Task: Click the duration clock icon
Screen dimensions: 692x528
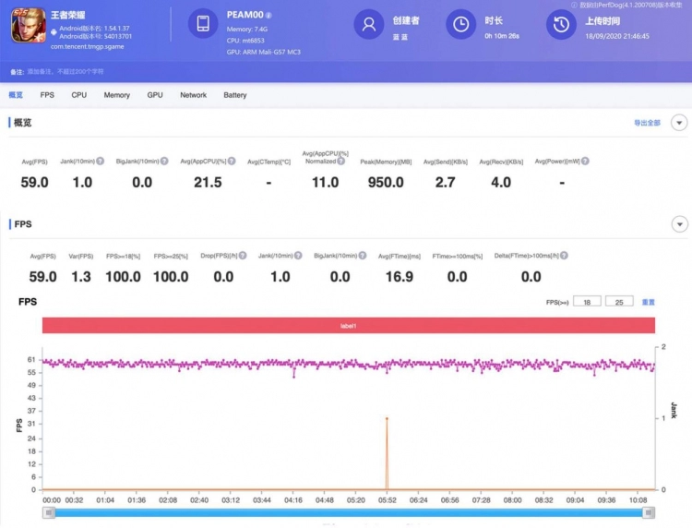Action: point(460,23)
